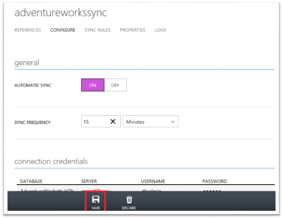Click the AUTOMATIC SYNC label
This screenshot has width=283, height=219.
tap(33, 86)
